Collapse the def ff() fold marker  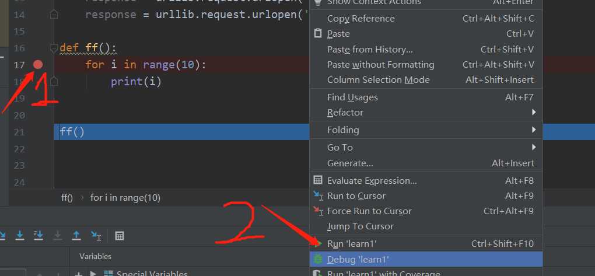click(x=54, y=47)
